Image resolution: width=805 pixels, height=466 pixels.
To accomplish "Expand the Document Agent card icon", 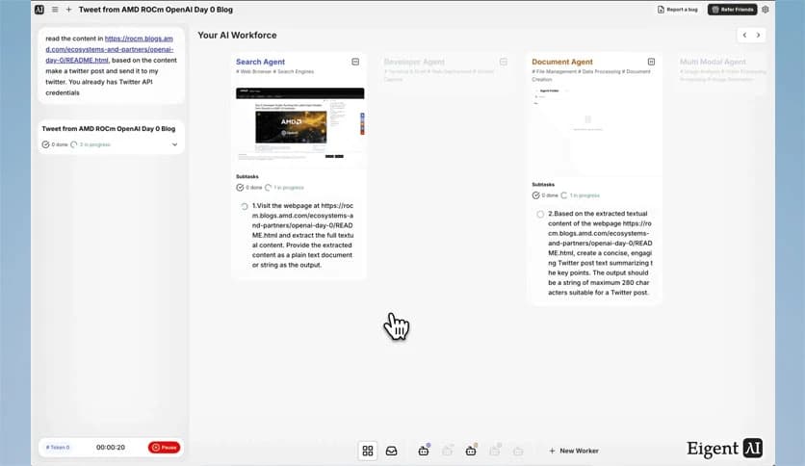I will click(x=651, y=62).
